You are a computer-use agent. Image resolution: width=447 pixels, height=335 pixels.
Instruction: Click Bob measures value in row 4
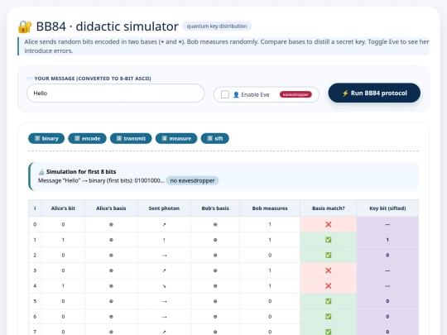pyautogui.click(x=270, y=286)
